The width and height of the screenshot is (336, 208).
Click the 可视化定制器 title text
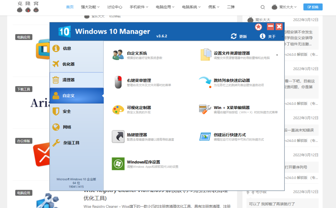tap(139, 108)
